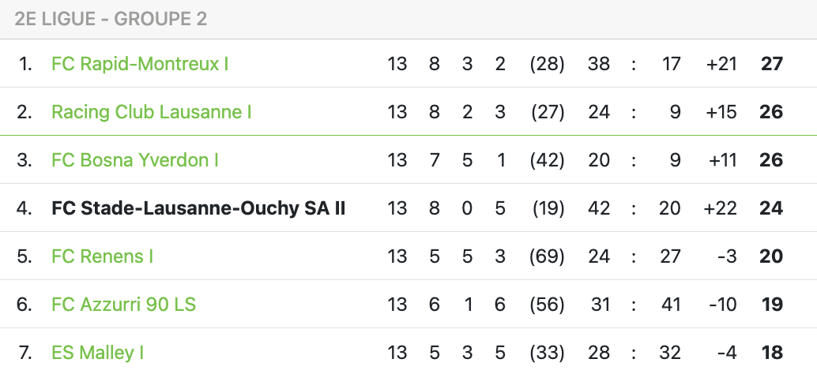Click the 2E LIGUE - GROUPE 2 header
This screenshot has width=817, height=374.
point(111,19)
